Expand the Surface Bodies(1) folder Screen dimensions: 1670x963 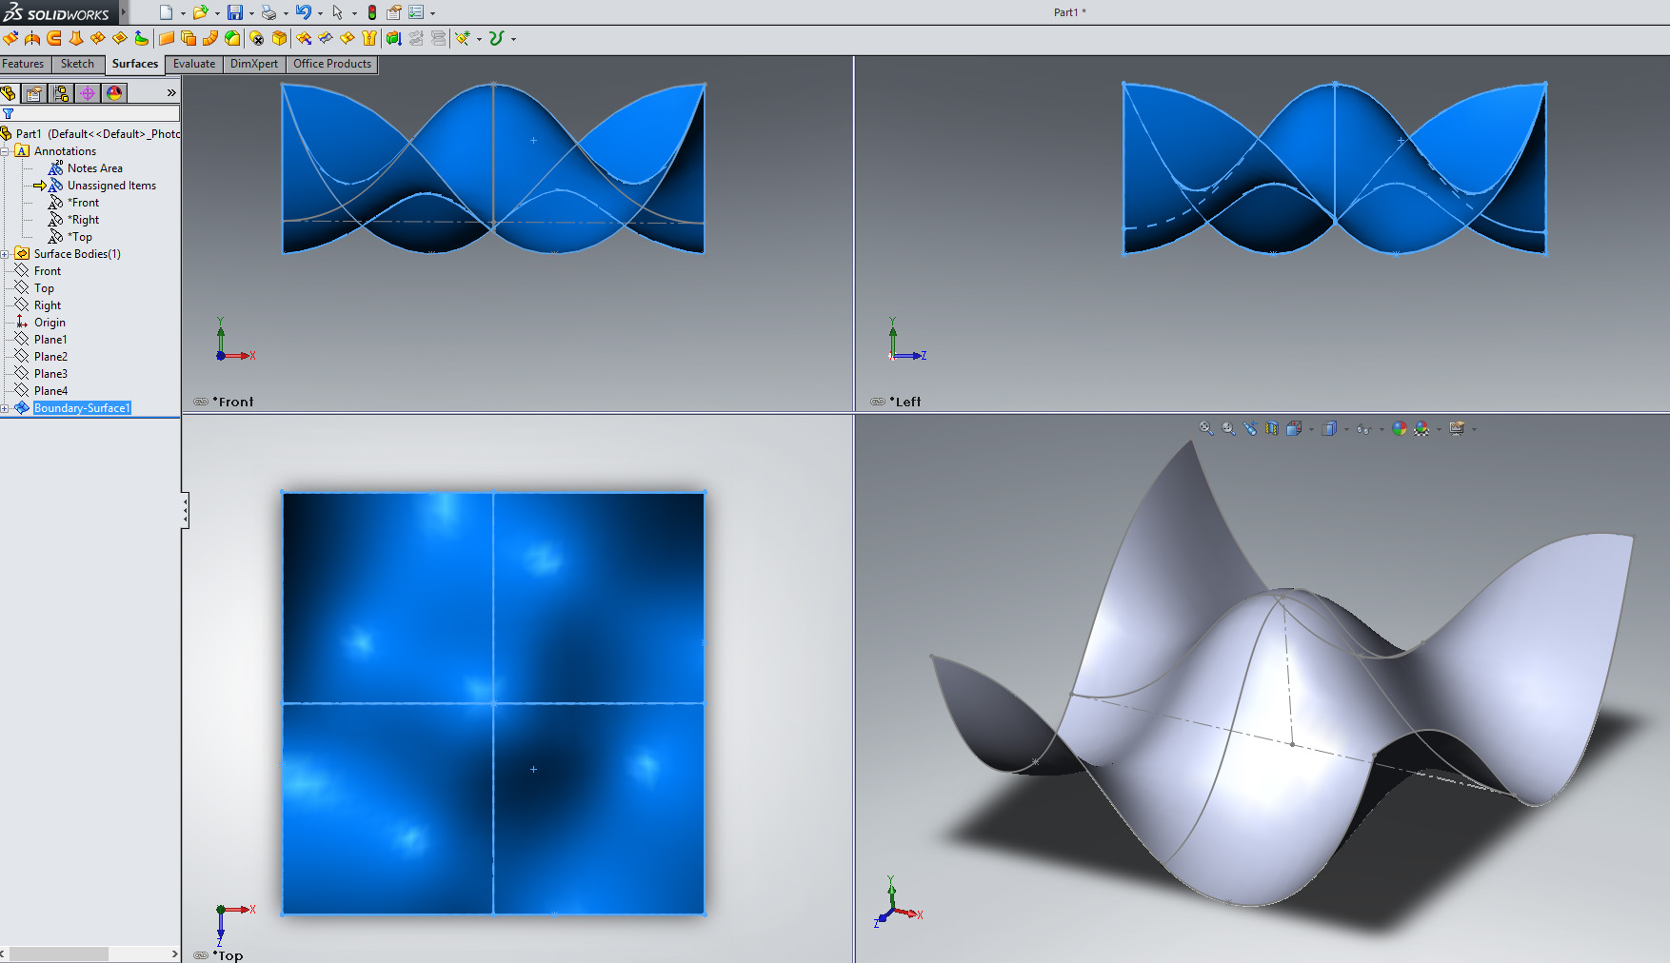coord(5,254)
